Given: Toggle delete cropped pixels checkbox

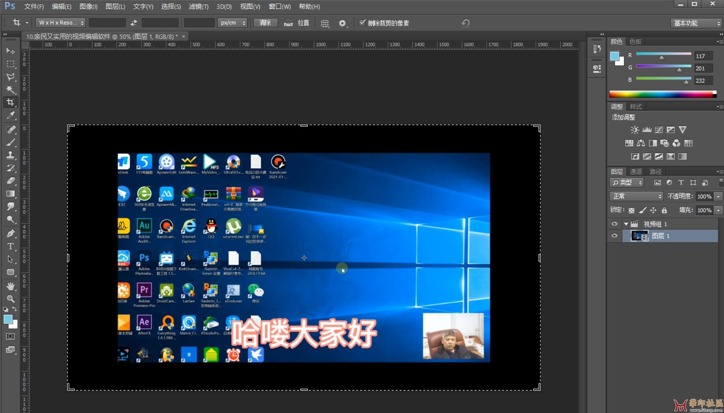Looking at the screenshot, I should click(362, 23).
